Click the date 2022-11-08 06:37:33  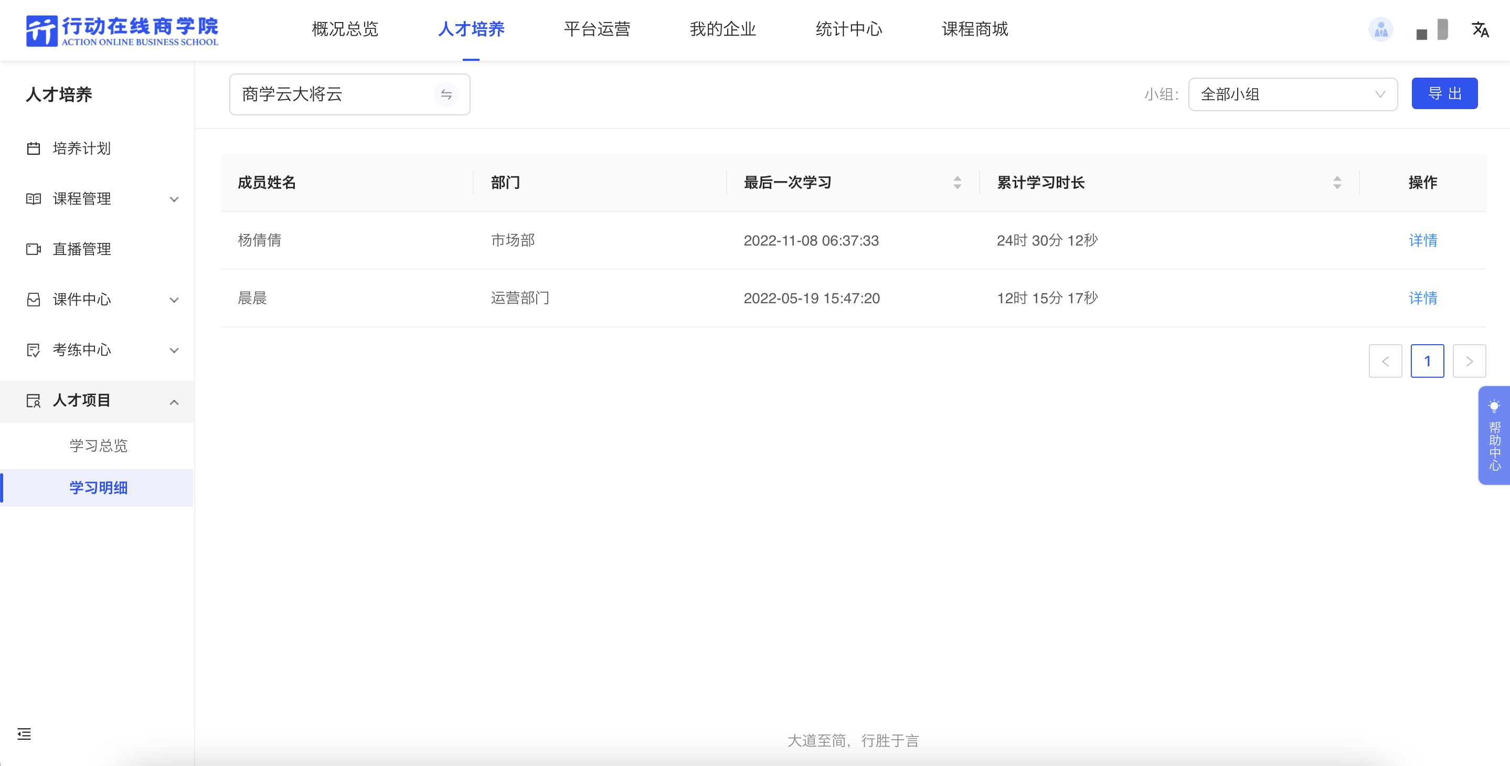pos(811,240)
